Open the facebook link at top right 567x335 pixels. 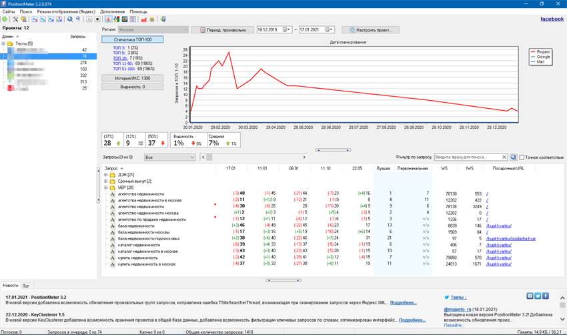point(552,19)
